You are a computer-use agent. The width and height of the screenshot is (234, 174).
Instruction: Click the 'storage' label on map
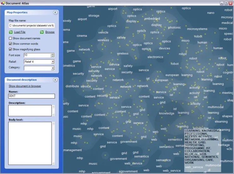coord(94,15)
